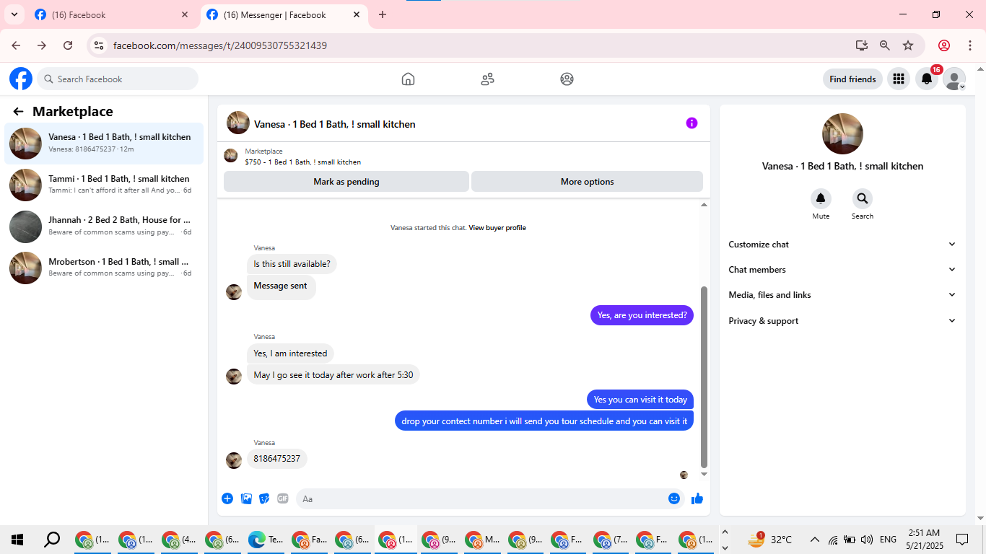Click the "Is this still available?" message
Screen dimensions: 986x554
pos(292,264)
